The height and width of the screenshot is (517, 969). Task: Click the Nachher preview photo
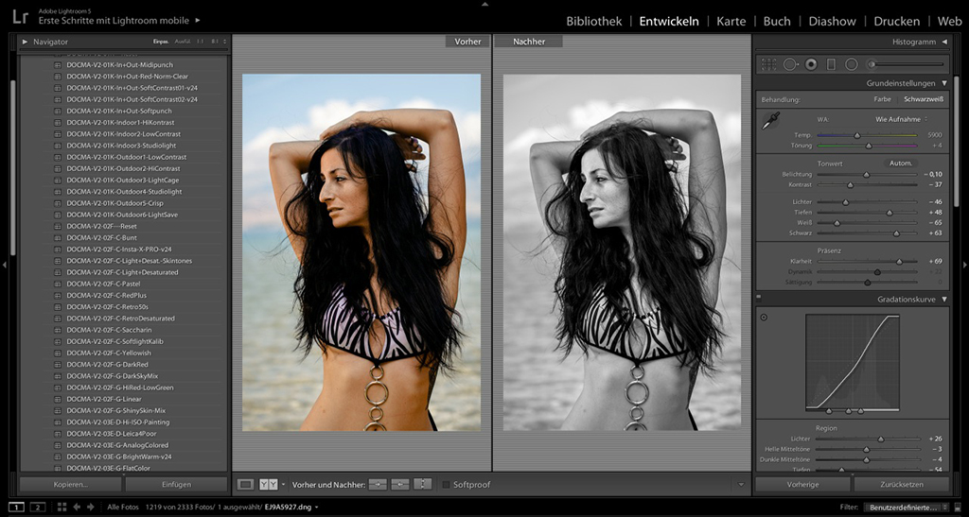[x=622, y=252]
